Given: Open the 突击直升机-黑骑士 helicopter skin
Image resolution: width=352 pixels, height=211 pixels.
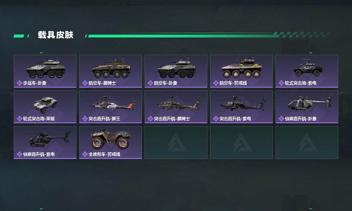Looking at the screenshot, I should pos(176,107).
